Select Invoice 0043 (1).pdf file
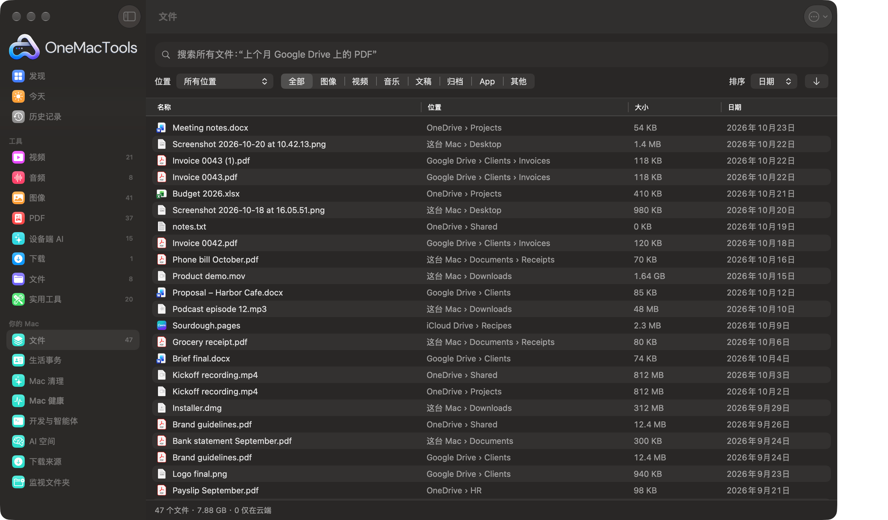Viewport: 888px width, 520px height. [x=491, y=161]
